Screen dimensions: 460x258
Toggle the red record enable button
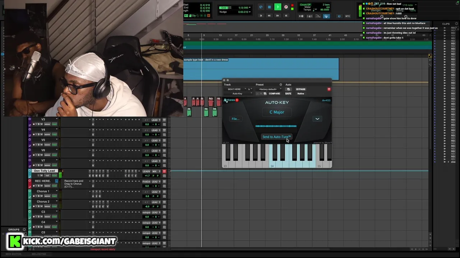point(286,7)
